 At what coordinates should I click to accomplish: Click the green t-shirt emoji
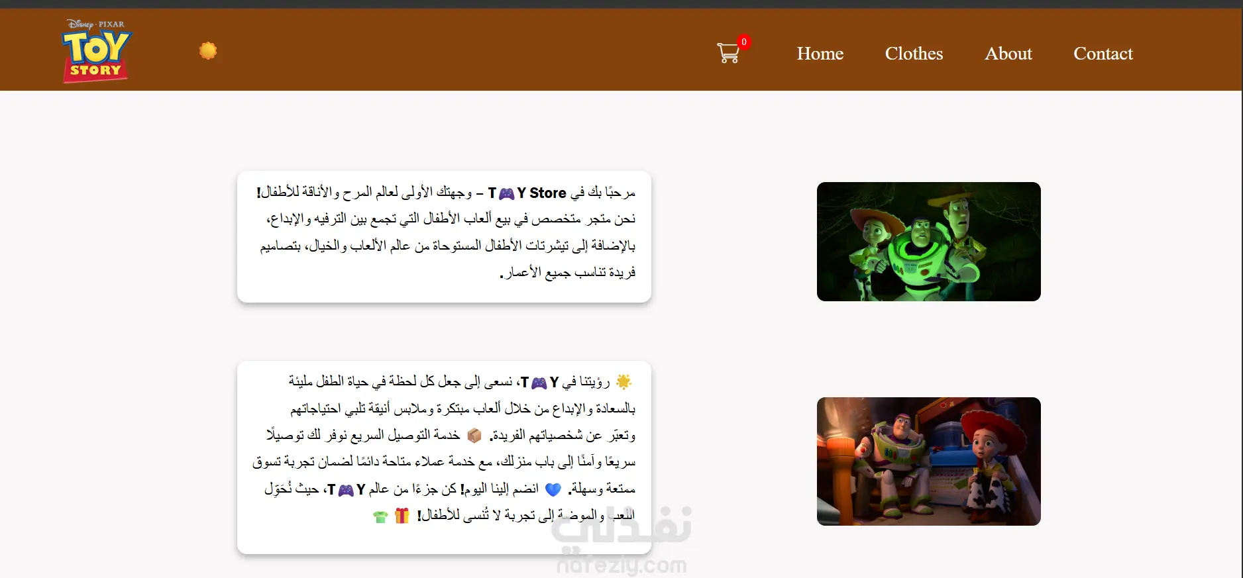click(x=380, y=516)
